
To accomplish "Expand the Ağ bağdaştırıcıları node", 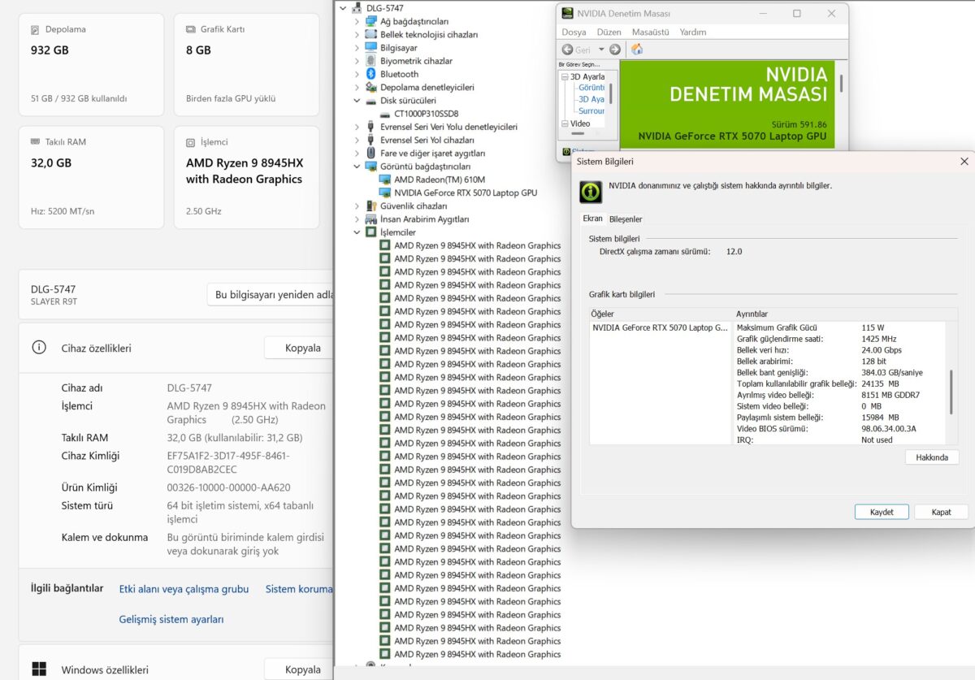I will pos(357,22).
